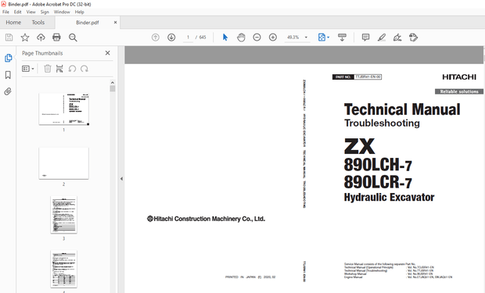Click the Reliable solutions banner text
485x293 pixels.
pyautogui.click(x=459, y=91)
